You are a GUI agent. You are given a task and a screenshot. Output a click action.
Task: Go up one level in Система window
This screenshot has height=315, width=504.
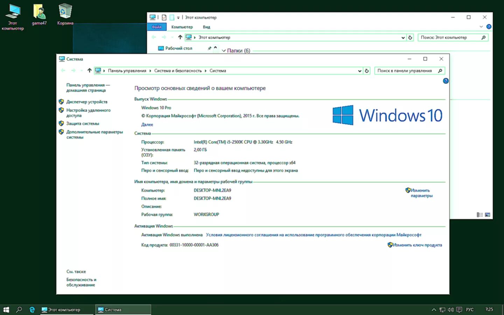pyautogui.click(x=90, y=71)
